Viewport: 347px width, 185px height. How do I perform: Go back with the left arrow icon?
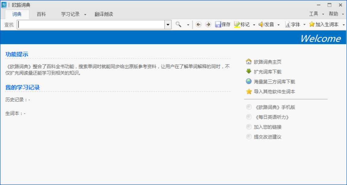click(199, 25)
